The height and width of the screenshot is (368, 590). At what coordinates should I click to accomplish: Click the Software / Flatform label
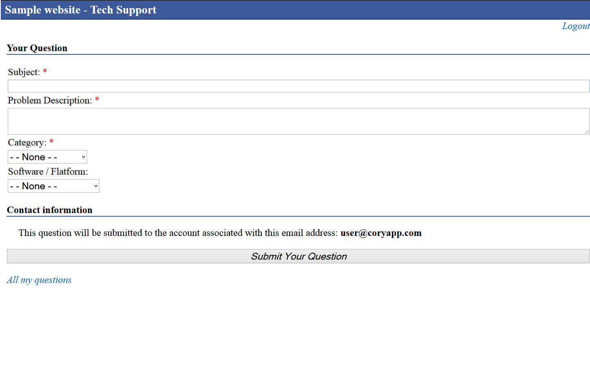coord(47,171)
